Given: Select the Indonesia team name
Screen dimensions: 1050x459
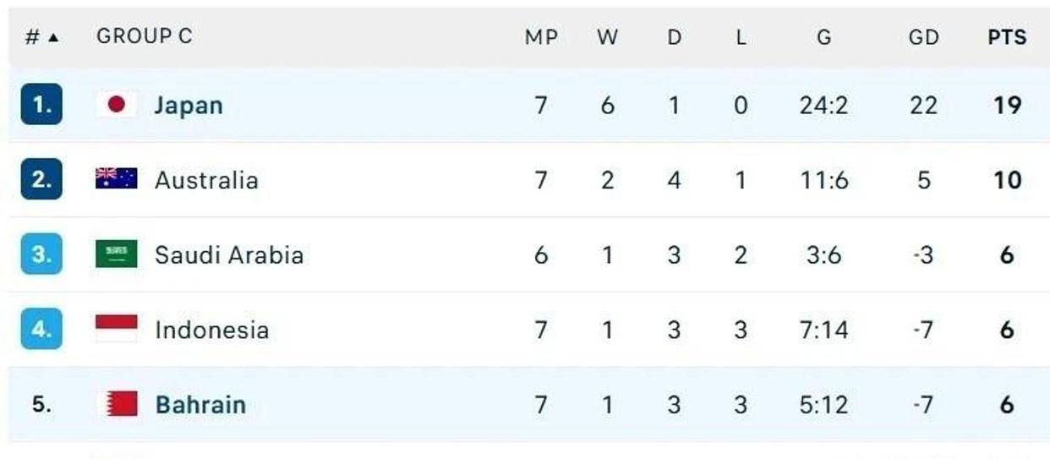Looking at the screenshot, I should pos(211,330).
